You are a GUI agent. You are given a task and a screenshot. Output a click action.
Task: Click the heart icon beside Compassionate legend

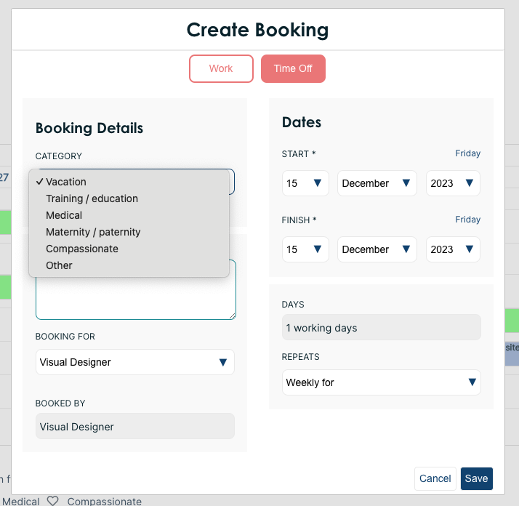click(52, 501)
